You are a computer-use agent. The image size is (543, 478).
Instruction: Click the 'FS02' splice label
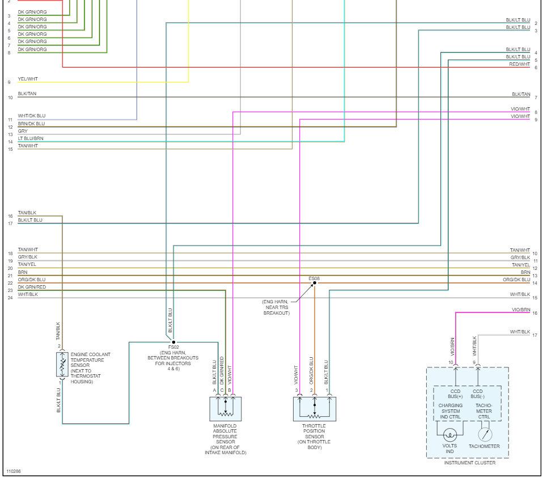tap(173, 347)
